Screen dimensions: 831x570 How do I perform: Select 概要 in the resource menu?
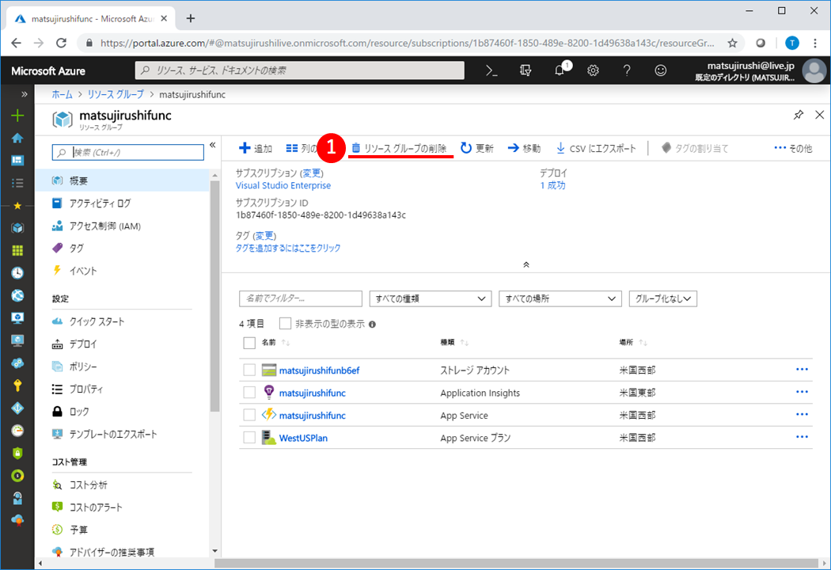123,180
